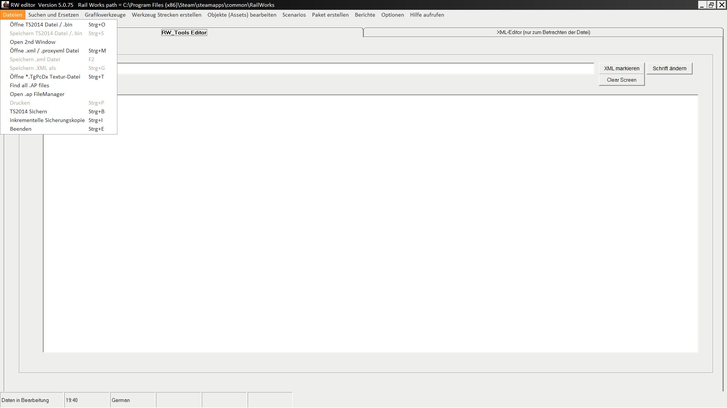
Task: Expand the Grafikwerkzeuge menu
Action: [105, 15]
